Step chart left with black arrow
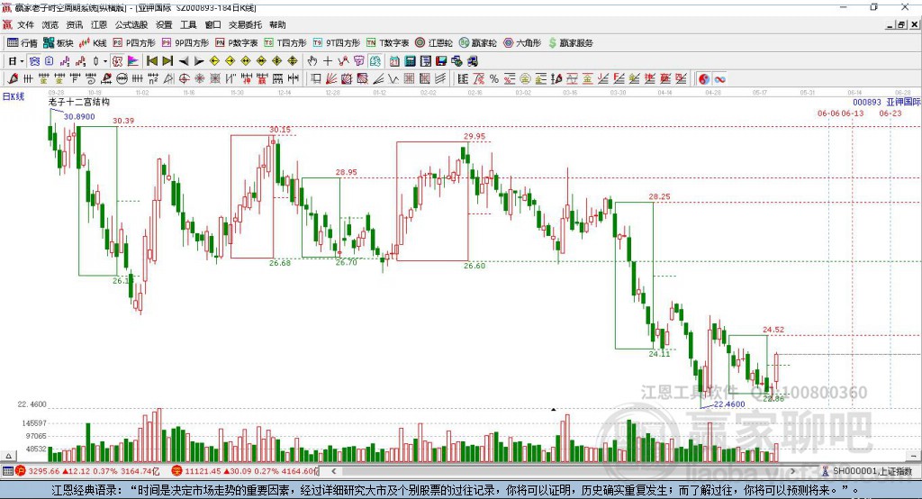 pyautogui.click(x=184, y=61)
